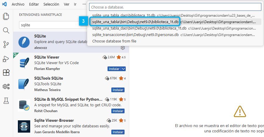264x137 pixels.
Task: Install the SQLTools SQLite extension
Action: (118, 90)
